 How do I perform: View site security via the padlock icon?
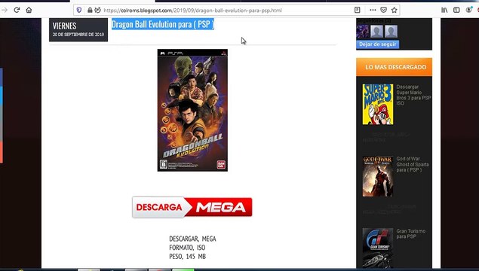click(x=90, y=10)
